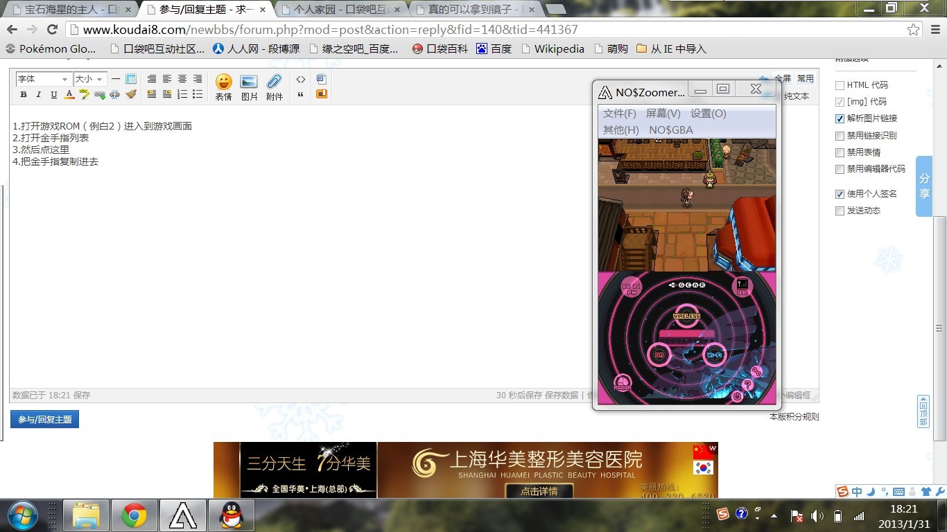Image resolution: width=947 pixels, height=532 pixels.
Task: Enable the 禁用编辑器代码 checkbox
Action: coord(840,169)
